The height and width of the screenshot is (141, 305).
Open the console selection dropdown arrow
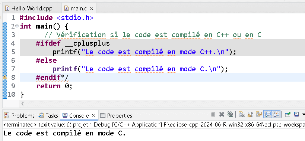(x=304, y=115)
